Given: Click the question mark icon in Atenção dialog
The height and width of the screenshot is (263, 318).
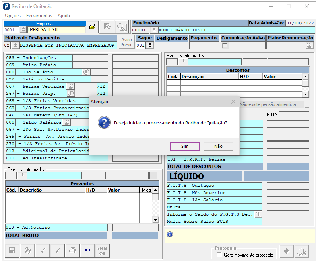Looking at the screenshot, I should [x=104, y=123].
